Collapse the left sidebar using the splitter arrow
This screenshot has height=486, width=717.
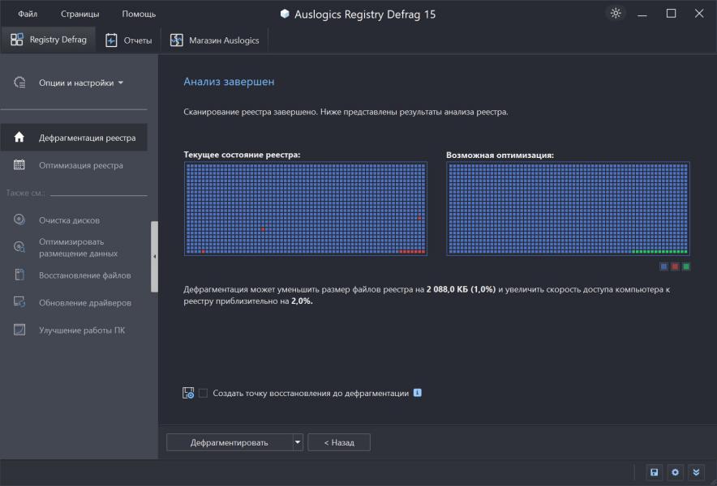tap(154, 257)
